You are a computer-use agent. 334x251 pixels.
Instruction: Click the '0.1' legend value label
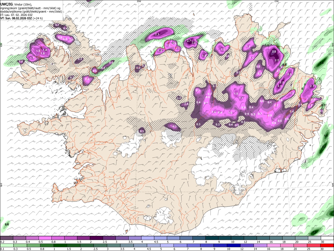2,249
